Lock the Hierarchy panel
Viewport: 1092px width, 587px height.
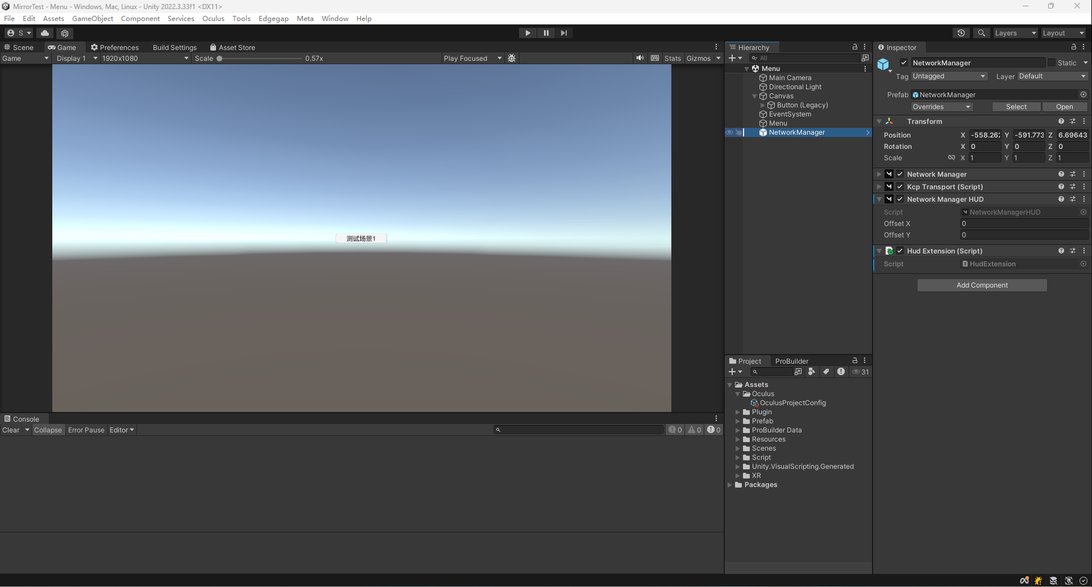click(x=854, y=47)
